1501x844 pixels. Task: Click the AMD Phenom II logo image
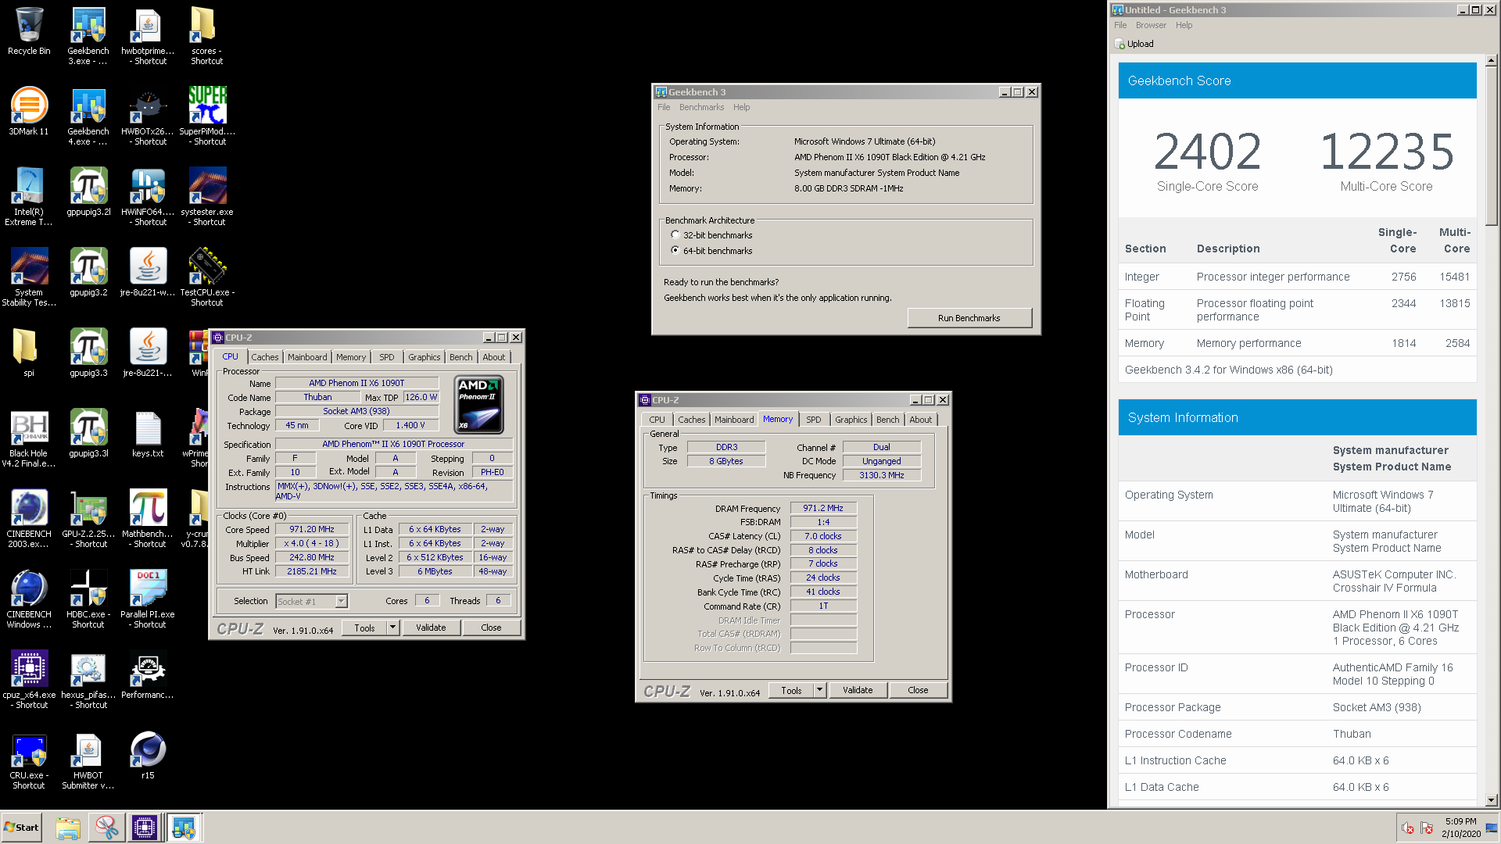pyautogui.click(x=479, y=405)
